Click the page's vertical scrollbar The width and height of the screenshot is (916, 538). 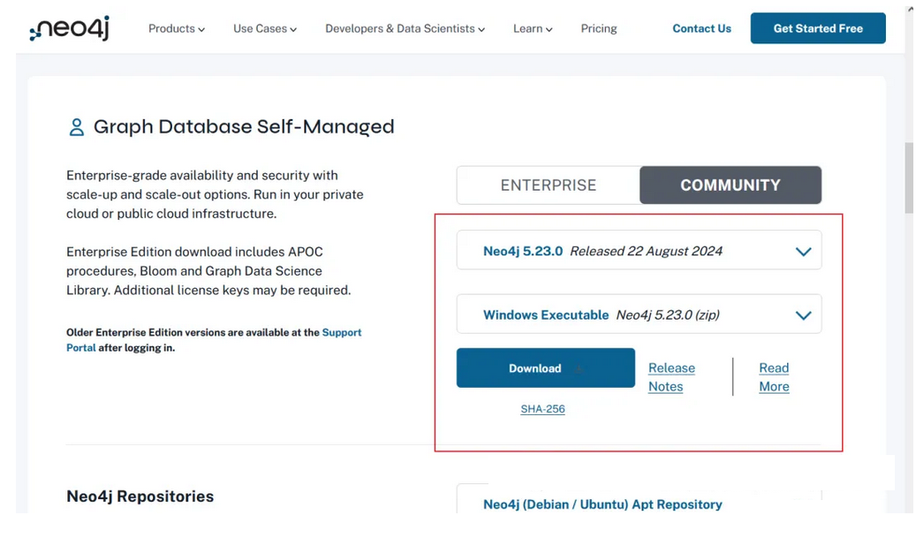[909, 178]
